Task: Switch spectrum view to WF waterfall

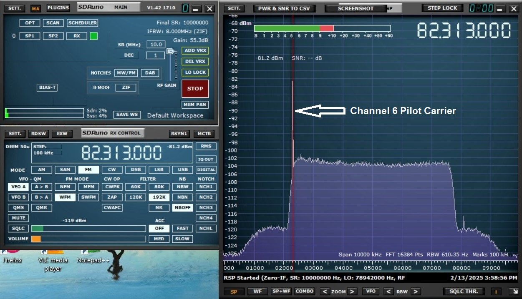Action: [257, 292]
